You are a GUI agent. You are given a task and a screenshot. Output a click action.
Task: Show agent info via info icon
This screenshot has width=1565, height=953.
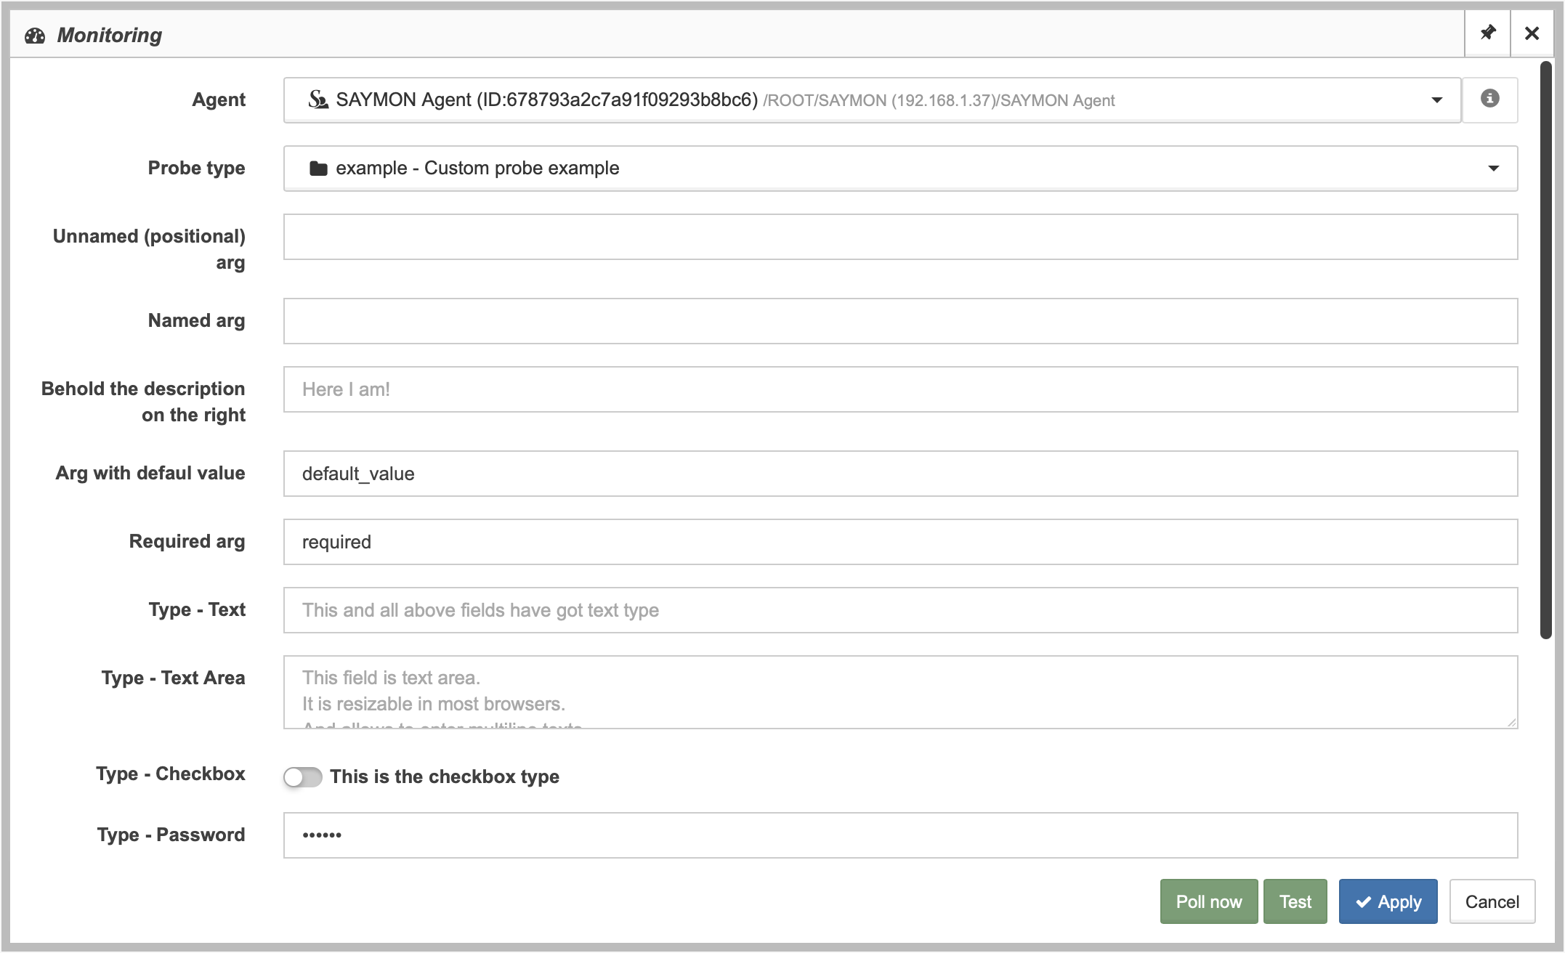[x=1489, y=99]
